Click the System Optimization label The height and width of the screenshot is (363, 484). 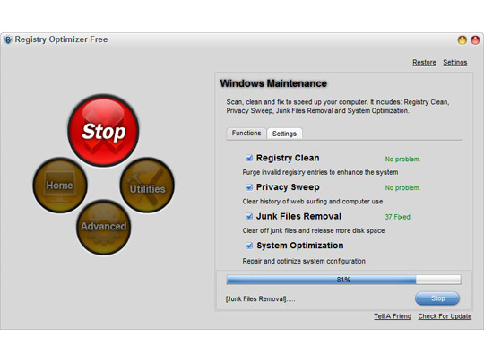point(300,246)
